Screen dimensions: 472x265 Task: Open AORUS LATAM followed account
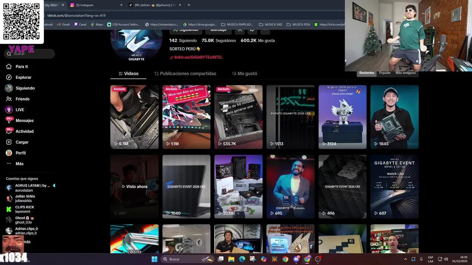pos(30,188)
